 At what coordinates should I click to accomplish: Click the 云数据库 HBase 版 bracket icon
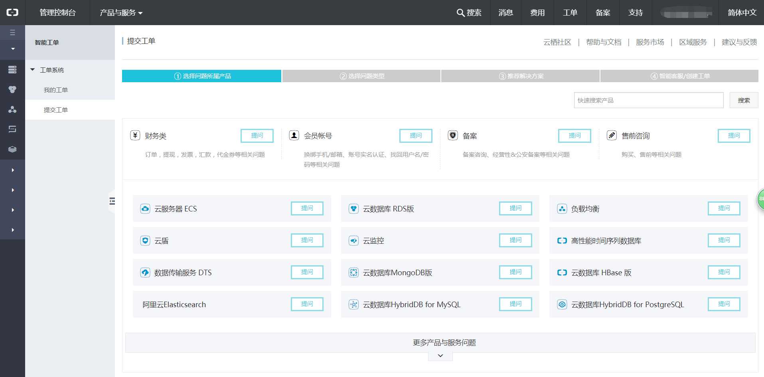click(562, 272)
